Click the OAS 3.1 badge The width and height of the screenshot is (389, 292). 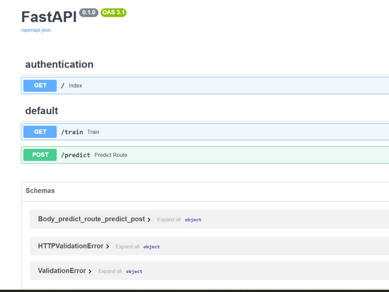114,12
